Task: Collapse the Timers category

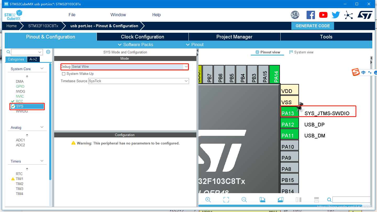Action: pyautogui.click(x=42, y=161)
